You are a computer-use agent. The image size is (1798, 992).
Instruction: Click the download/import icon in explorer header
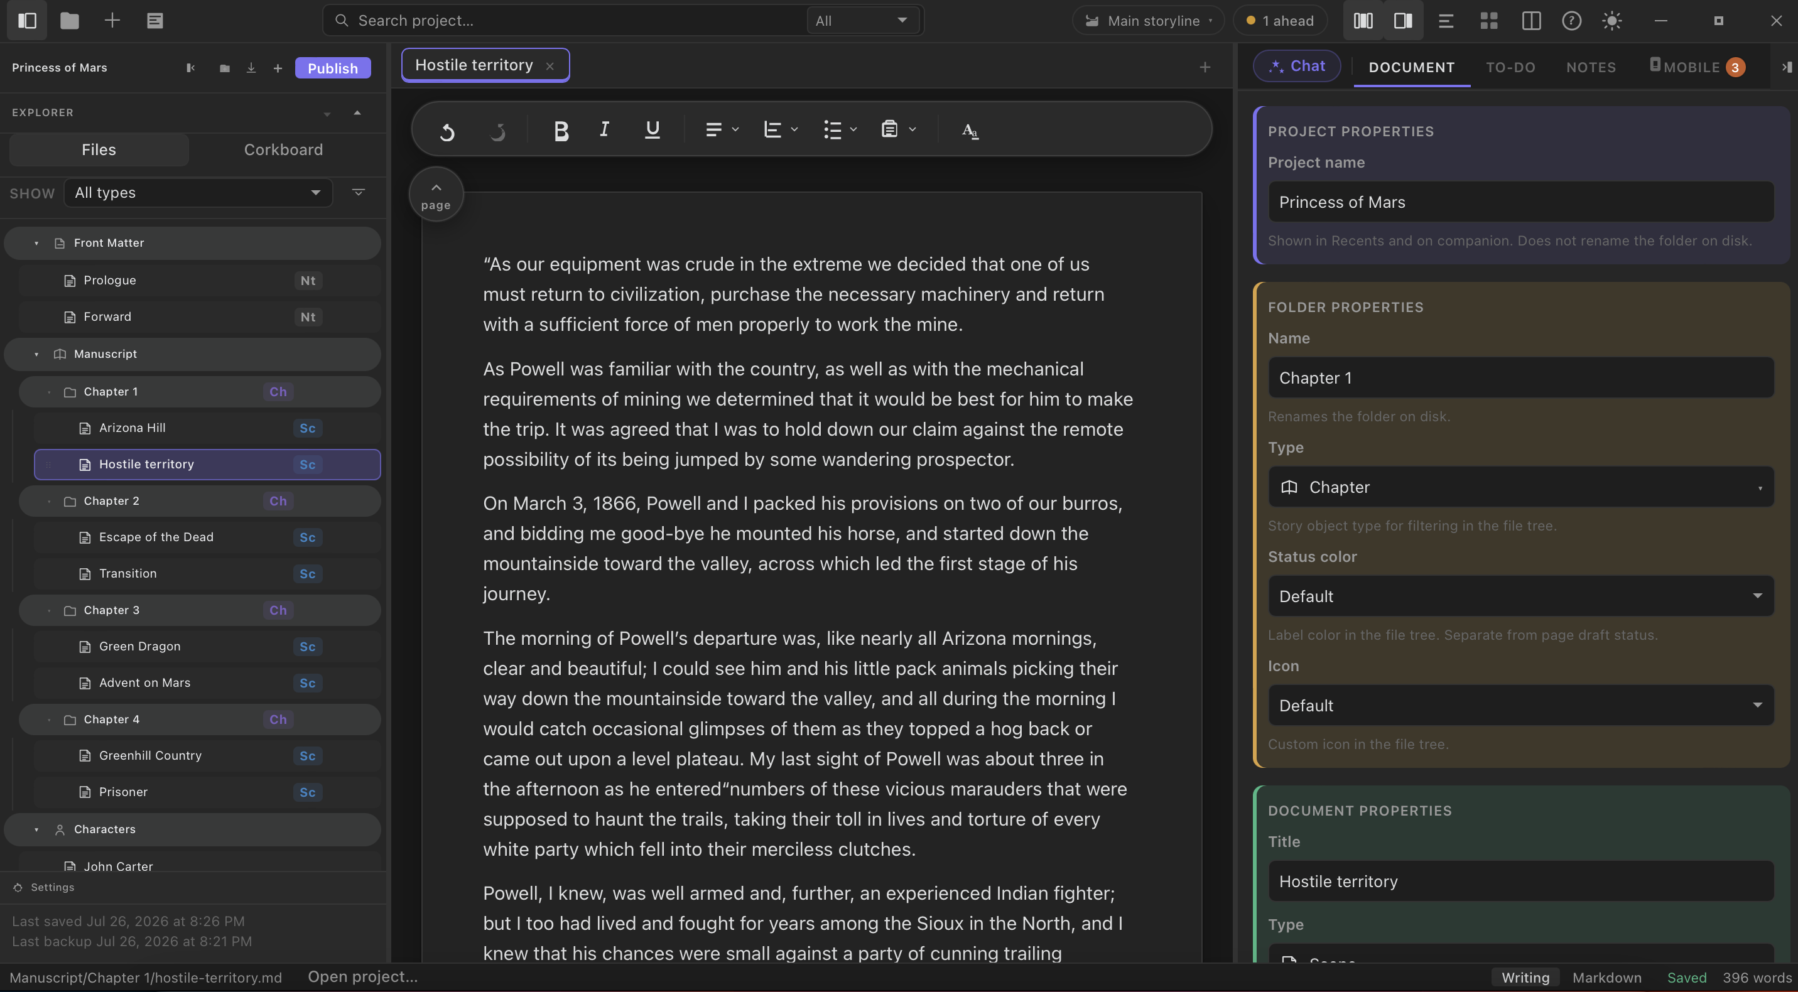pos(251,68)
